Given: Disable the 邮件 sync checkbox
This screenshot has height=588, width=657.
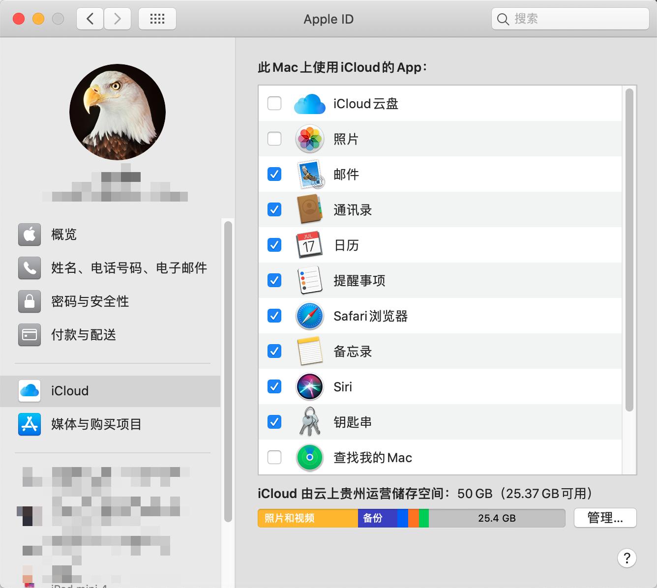Looking at the screenshot, I should [274, 174].
